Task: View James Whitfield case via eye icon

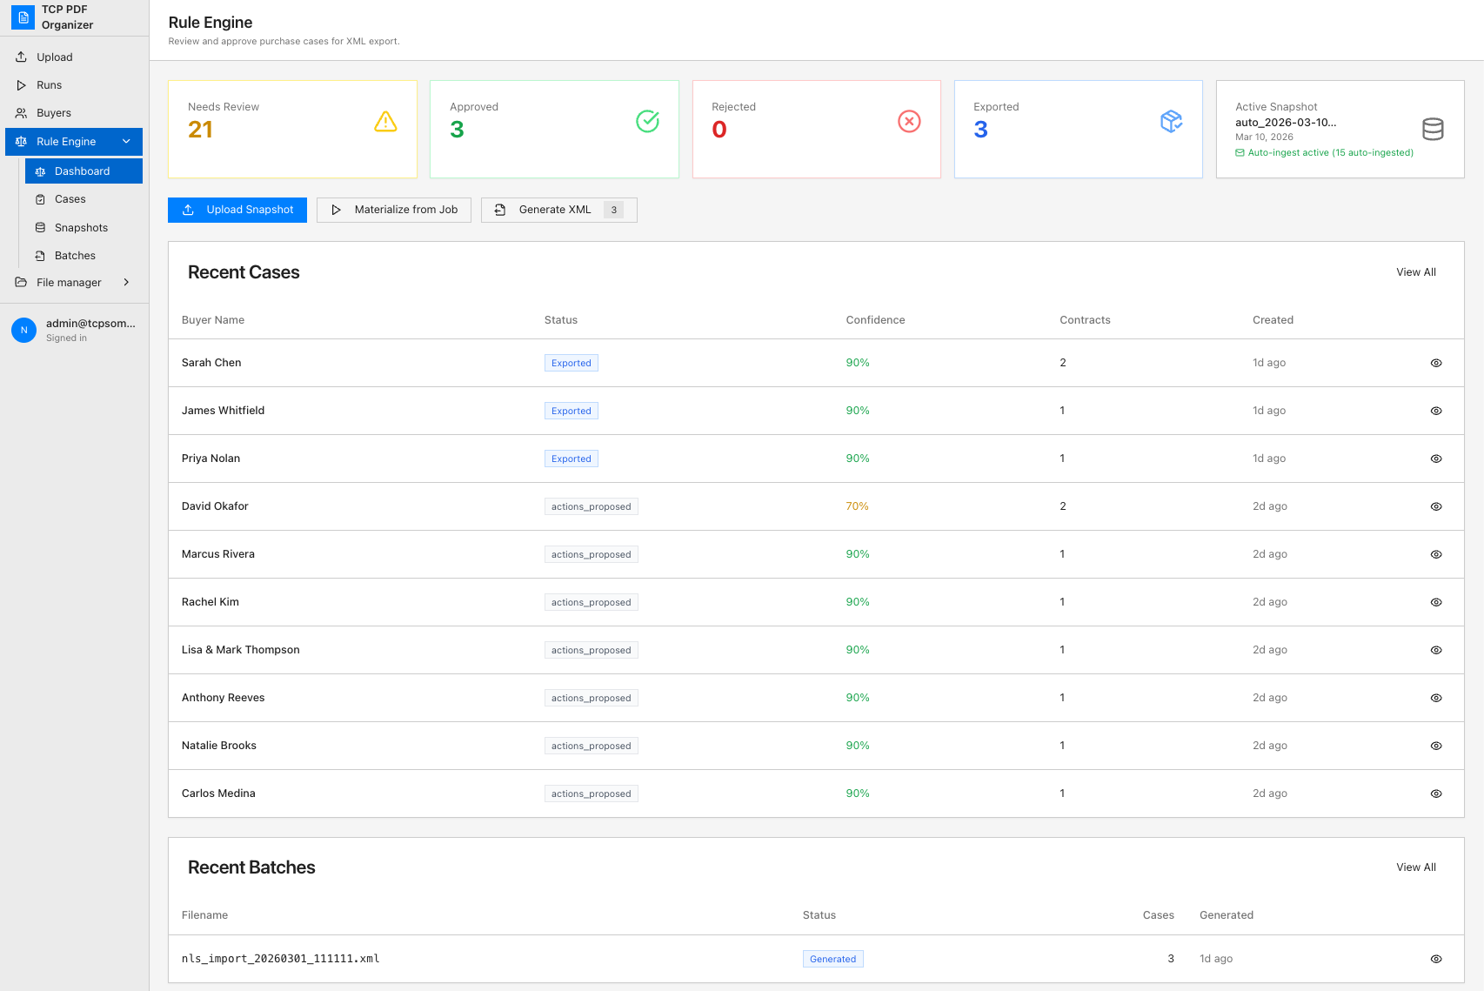Action: tap(1436, 412)
